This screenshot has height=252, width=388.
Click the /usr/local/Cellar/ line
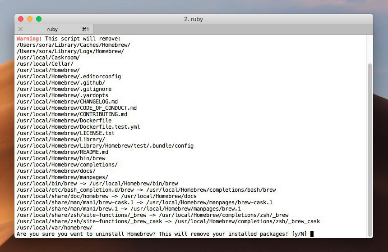point(45,64)
